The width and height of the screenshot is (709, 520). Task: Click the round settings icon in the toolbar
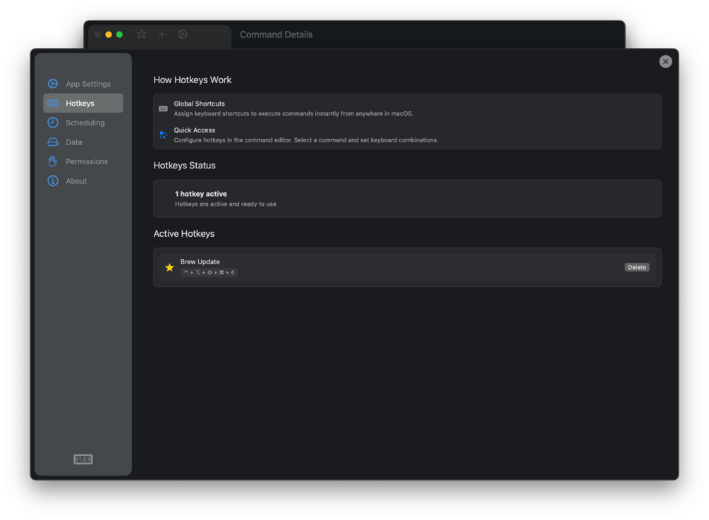(x=183, y=35)
